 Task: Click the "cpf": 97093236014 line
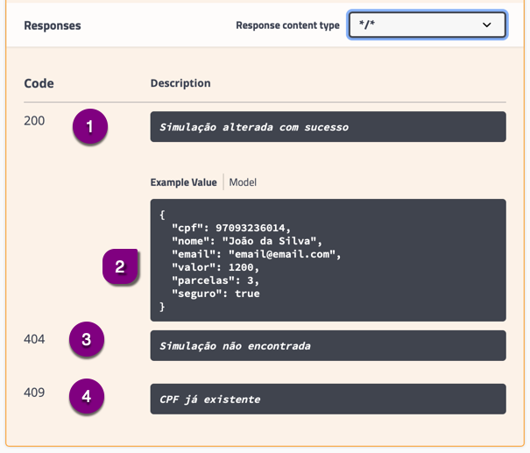(x=231, y=228)
